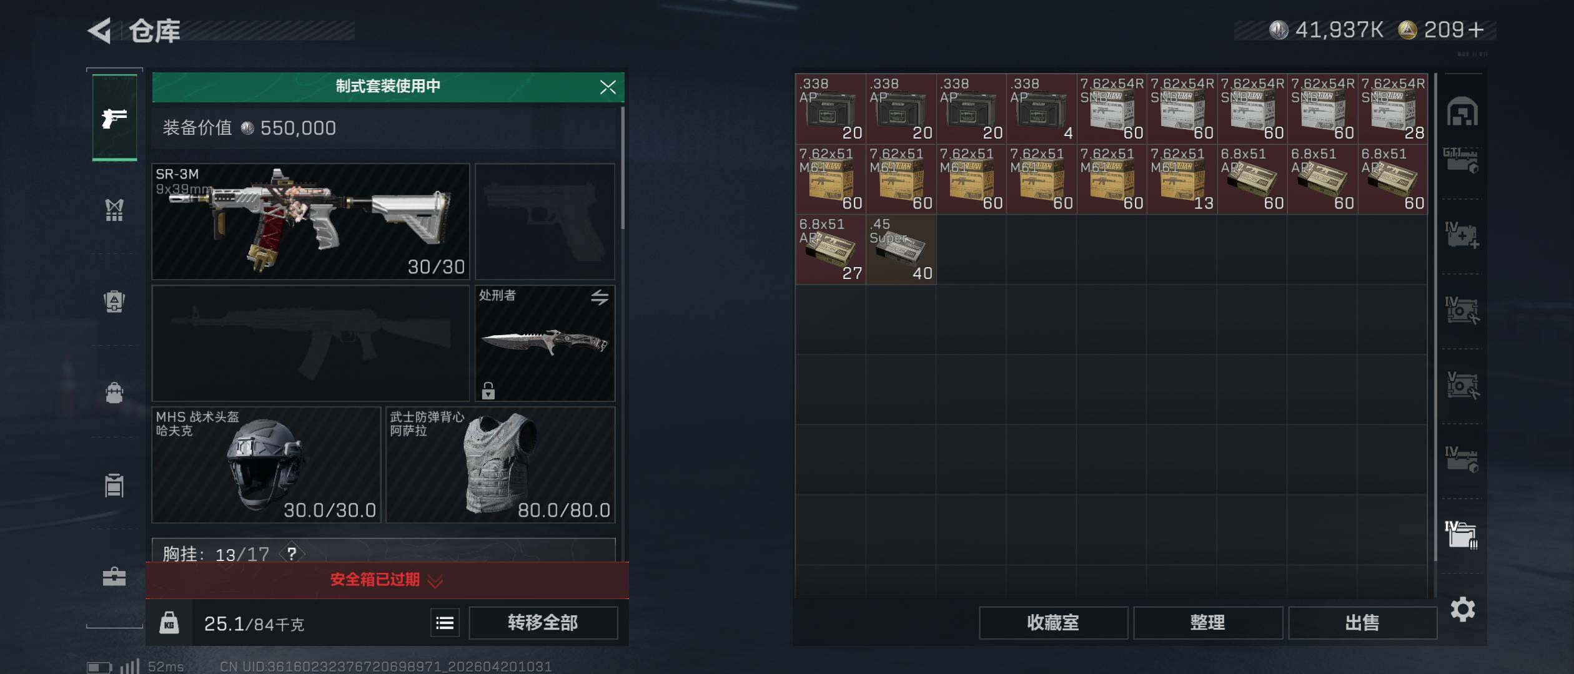Select the main stash home icon

click(x=1462, y=112)
